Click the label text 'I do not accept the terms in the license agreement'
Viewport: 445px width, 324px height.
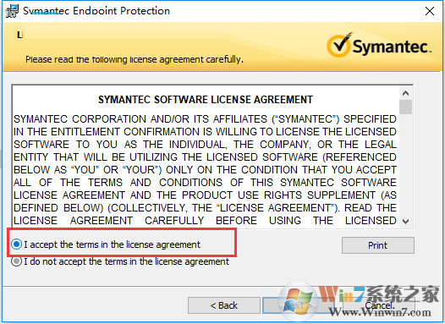coord(127,261)
